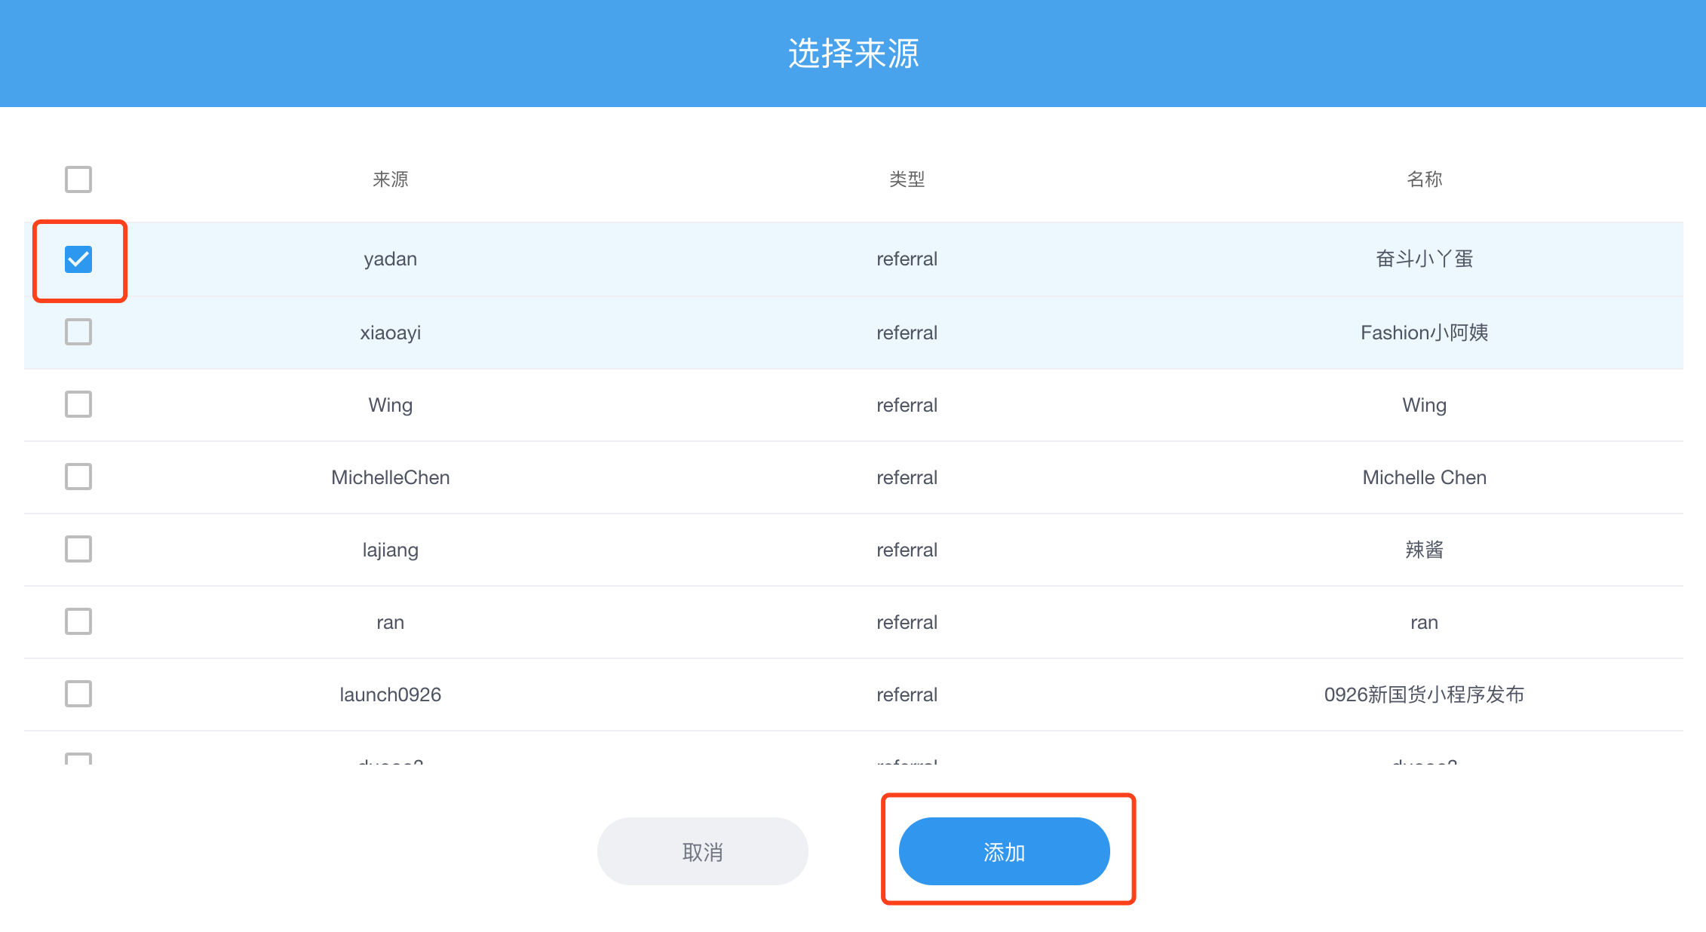Screen dimensions: 1706x932
Task: Click referral type in lajiang row
Action: pos(907,550)
